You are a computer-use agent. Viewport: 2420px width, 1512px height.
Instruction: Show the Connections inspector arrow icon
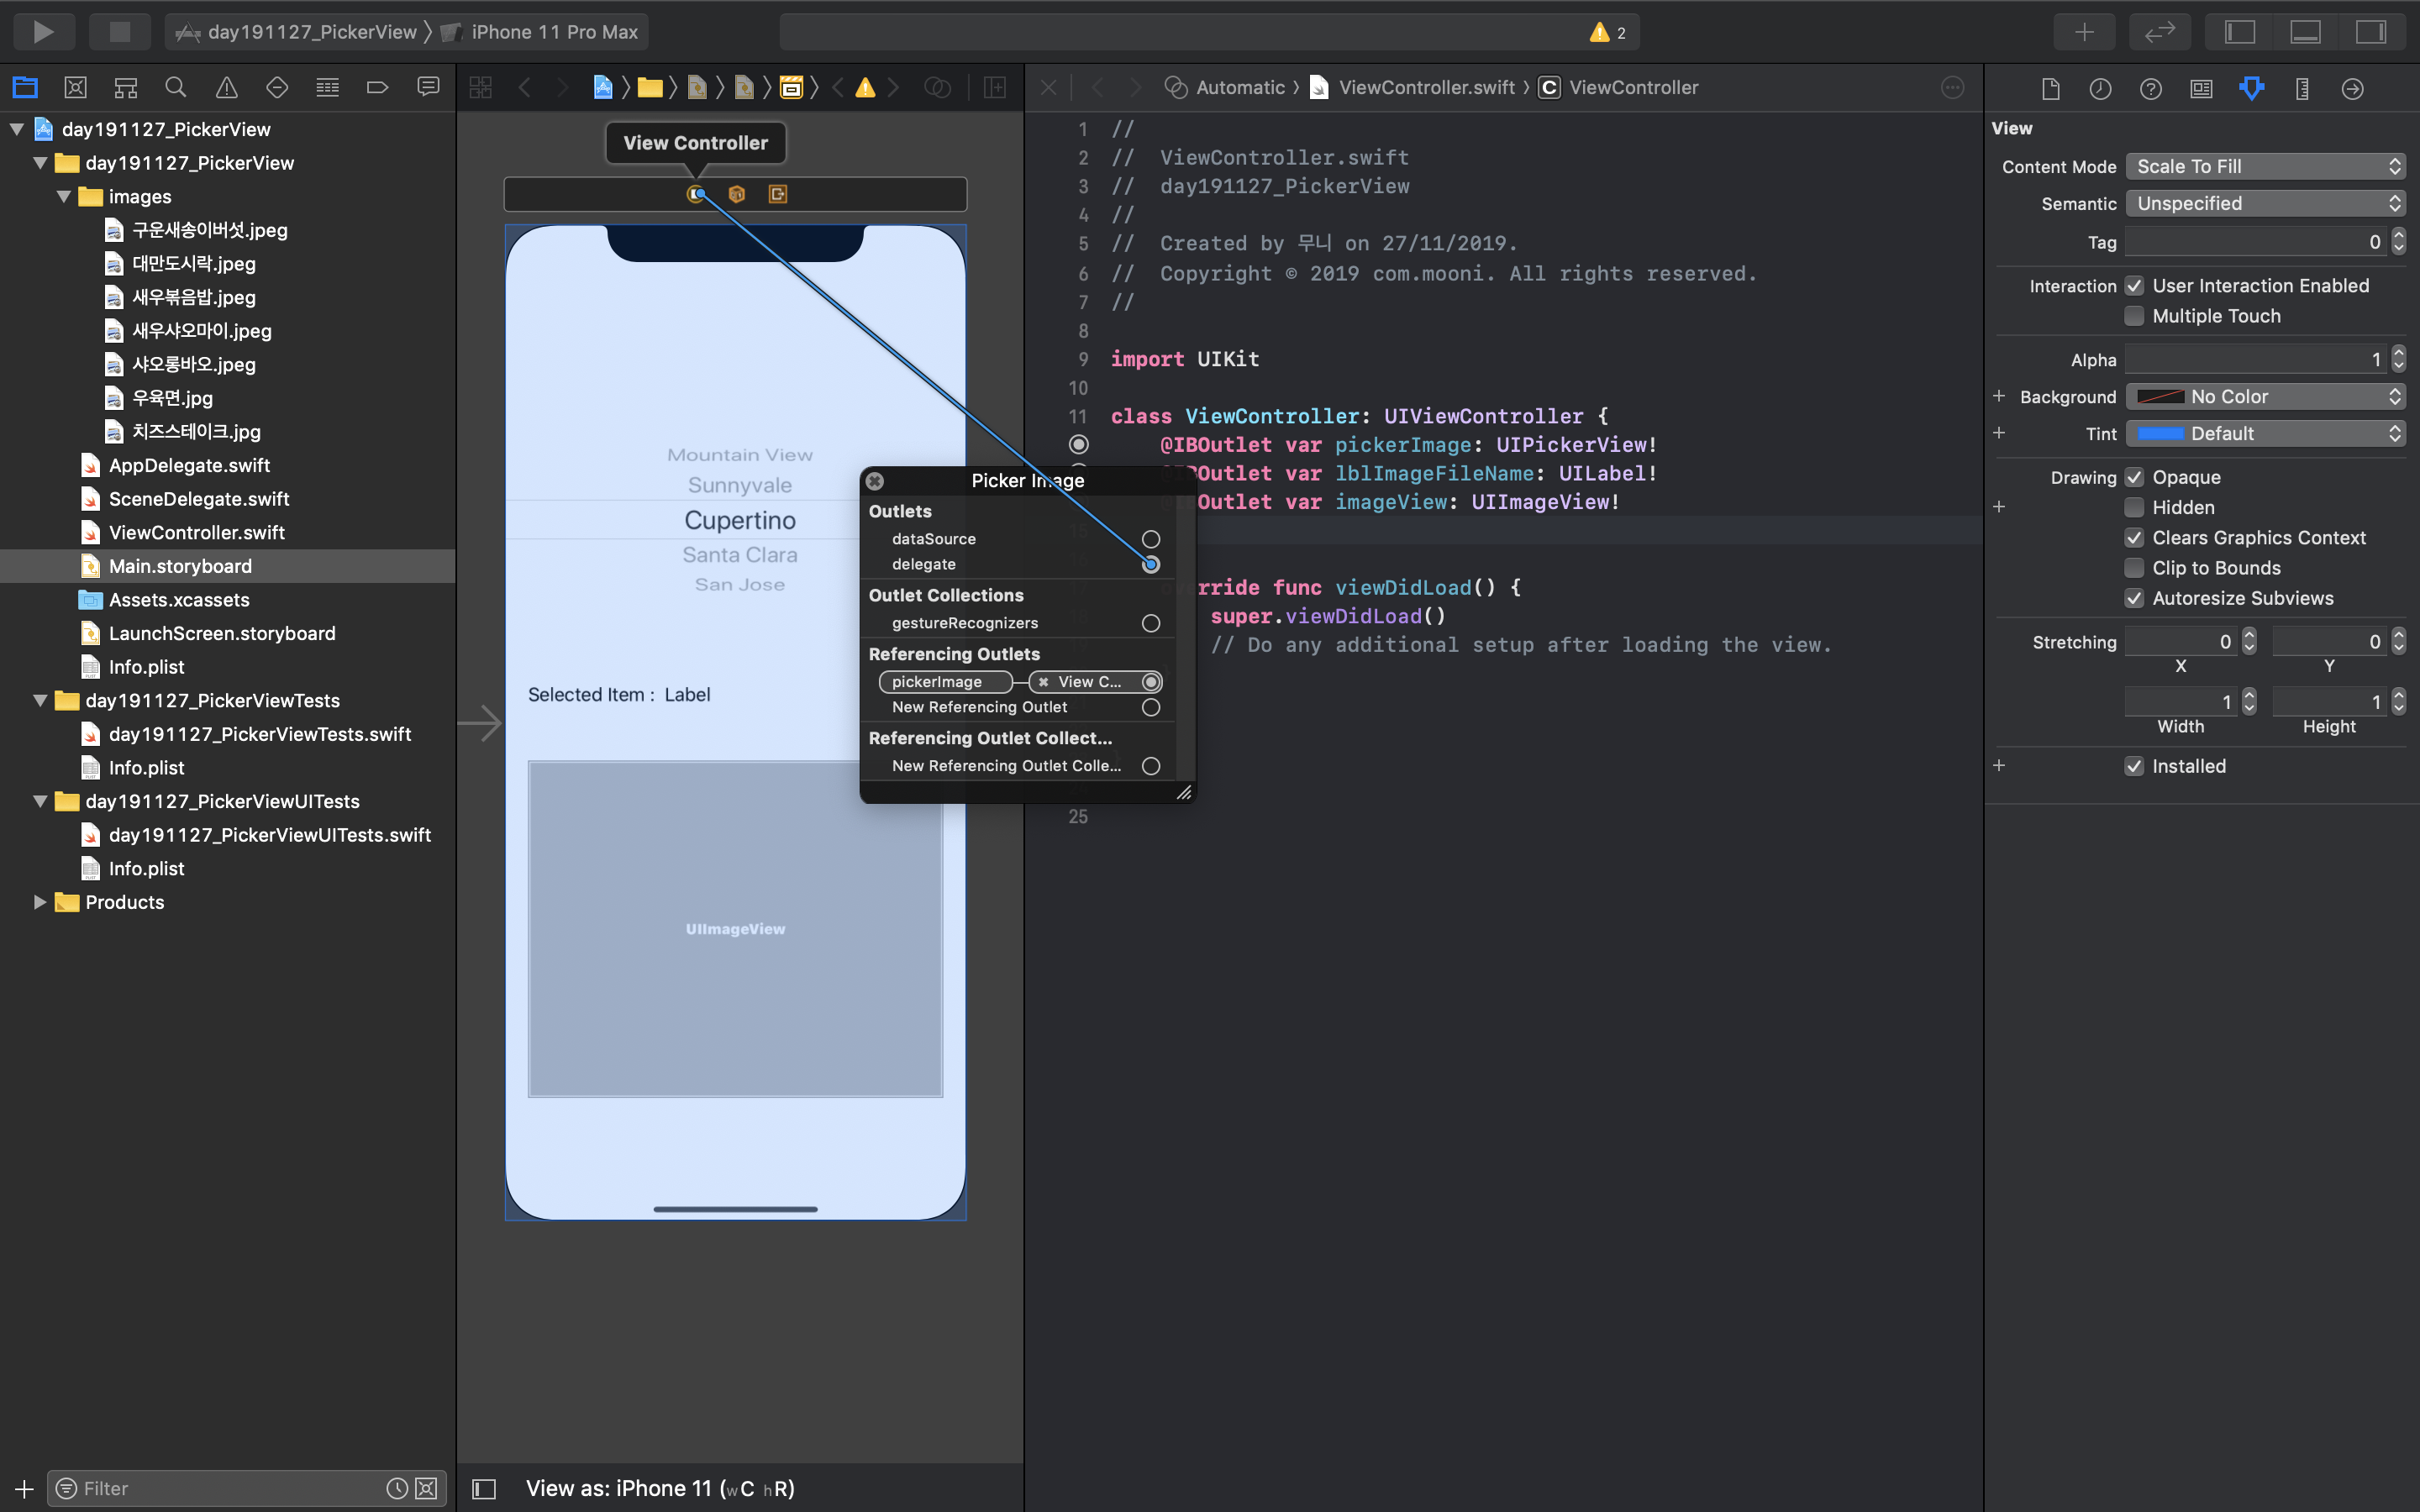click(x=2352, y=89)
